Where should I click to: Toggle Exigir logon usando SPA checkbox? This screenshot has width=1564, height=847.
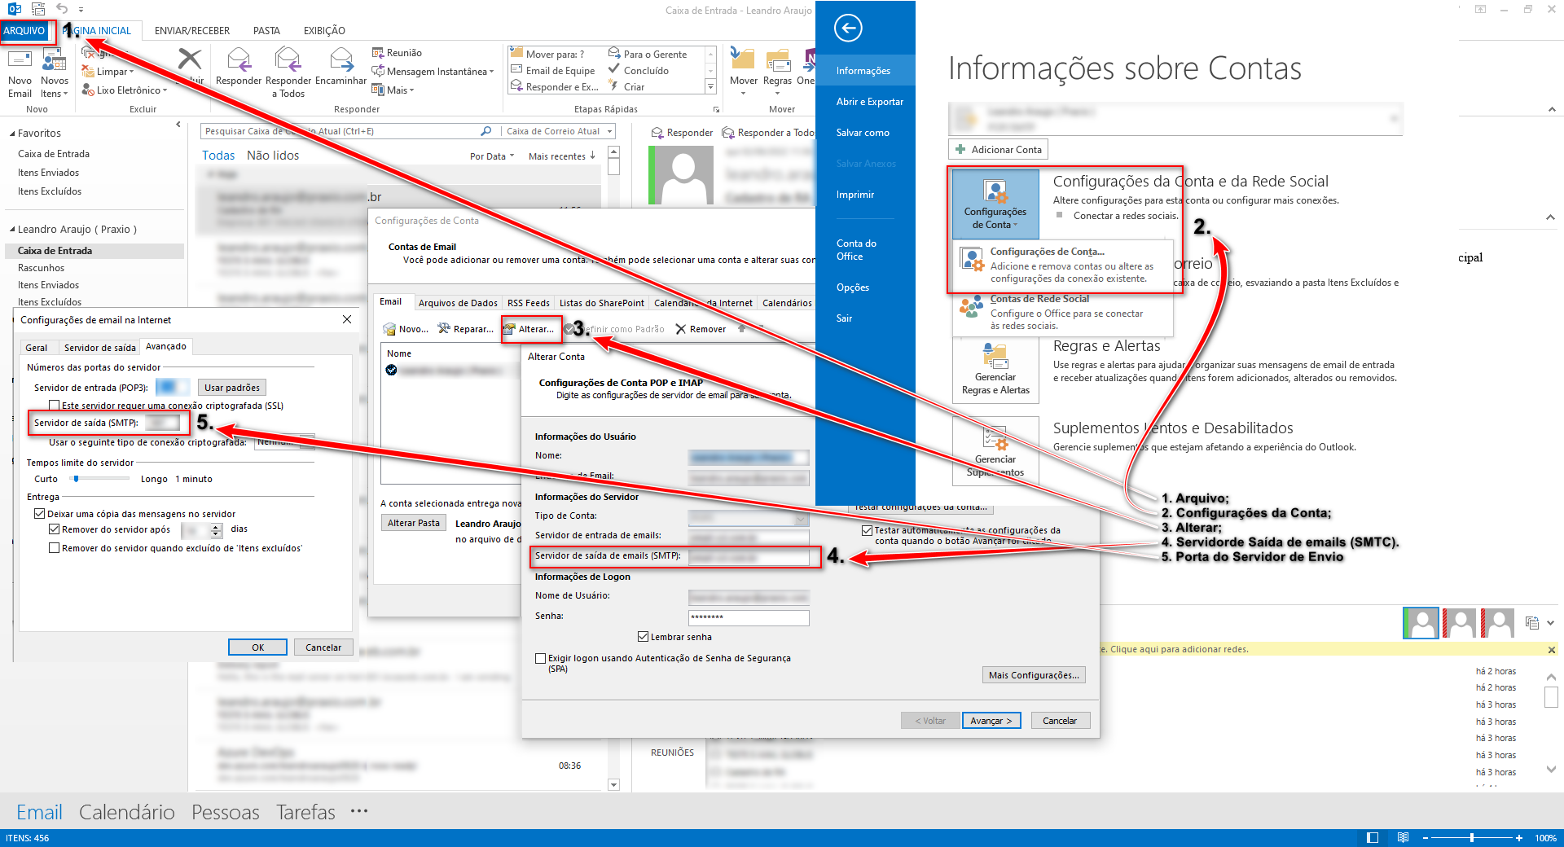click(540, 658)
